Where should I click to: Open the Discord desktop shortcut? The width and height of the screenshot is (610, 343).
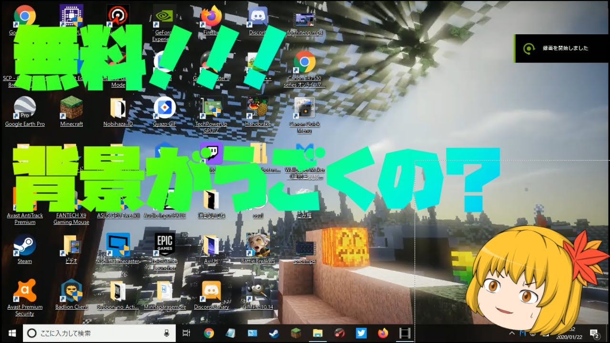[x=257, y=16]
